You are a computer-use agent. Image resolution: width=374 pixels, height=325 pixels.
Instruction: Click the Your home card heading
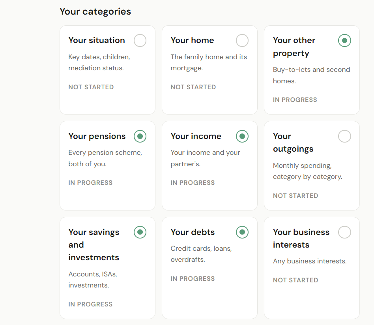pyautogui.click(x=192, y=40)
